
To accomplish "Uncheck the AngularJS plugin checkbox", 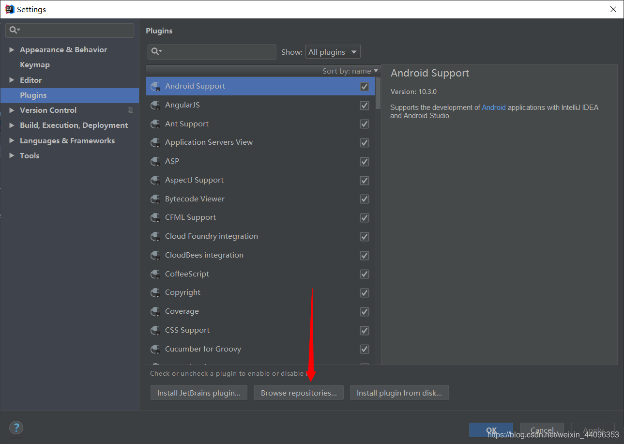I will 365,106.
